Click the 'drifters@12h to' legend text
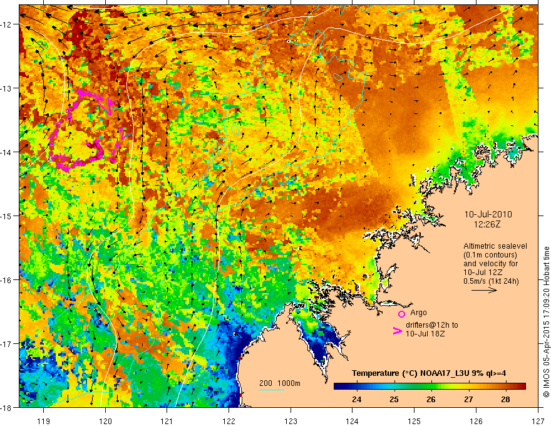 point(432,325)
